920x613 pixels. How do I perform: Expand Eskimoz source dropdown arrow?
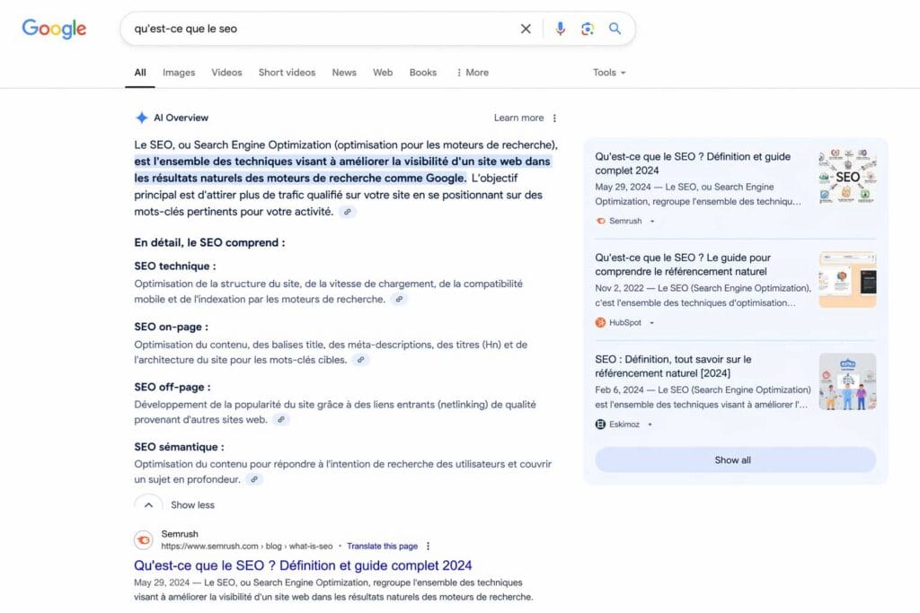click(x=650, y=425)
